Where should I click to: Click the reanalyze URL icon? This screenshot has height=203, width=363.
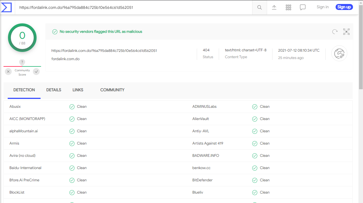click(x=335, y=32)
